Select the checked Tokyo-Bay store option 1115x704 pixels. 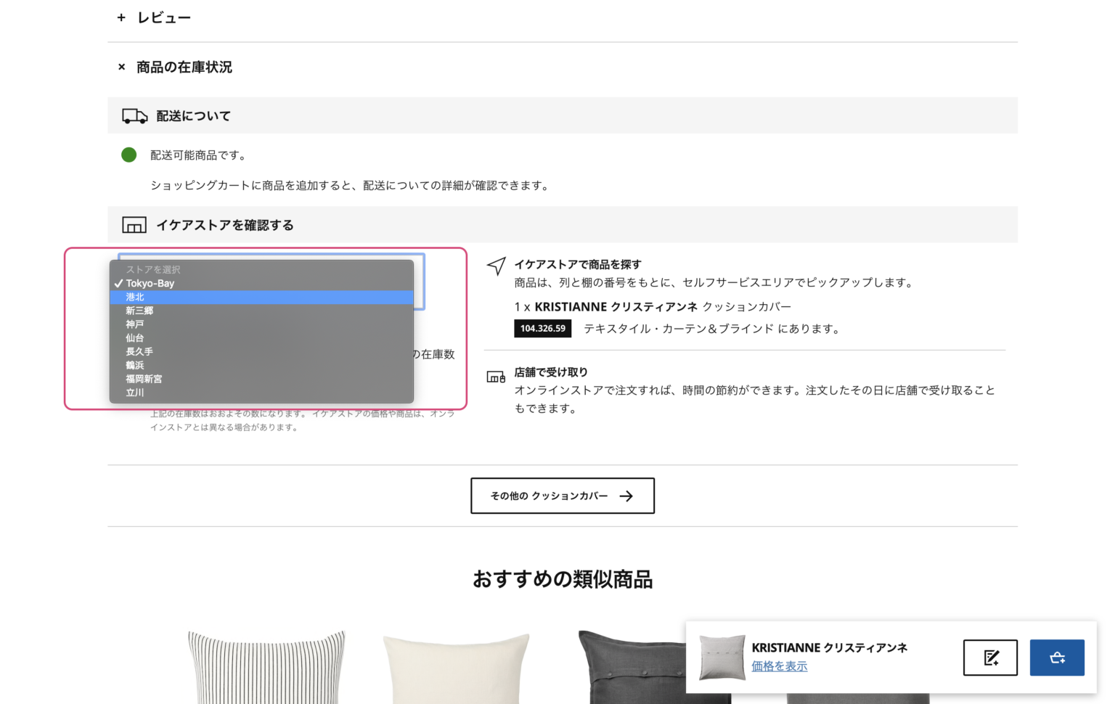[150, 283]
